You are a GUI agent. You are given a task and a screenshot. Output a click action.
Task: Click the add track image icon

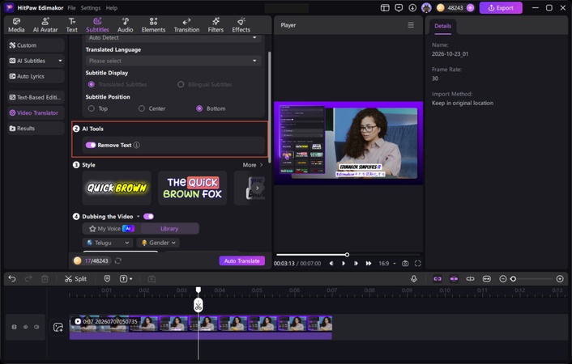pyautogui.click(x=58, y=328)
